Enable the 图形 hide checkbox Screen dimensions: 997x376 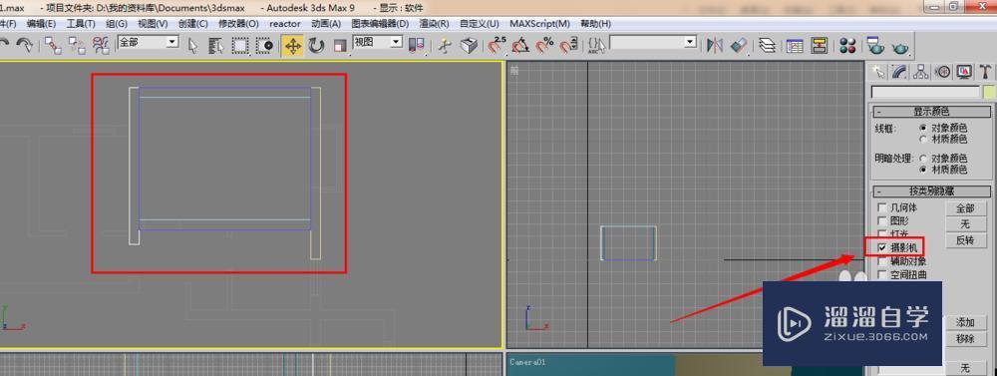882,220
